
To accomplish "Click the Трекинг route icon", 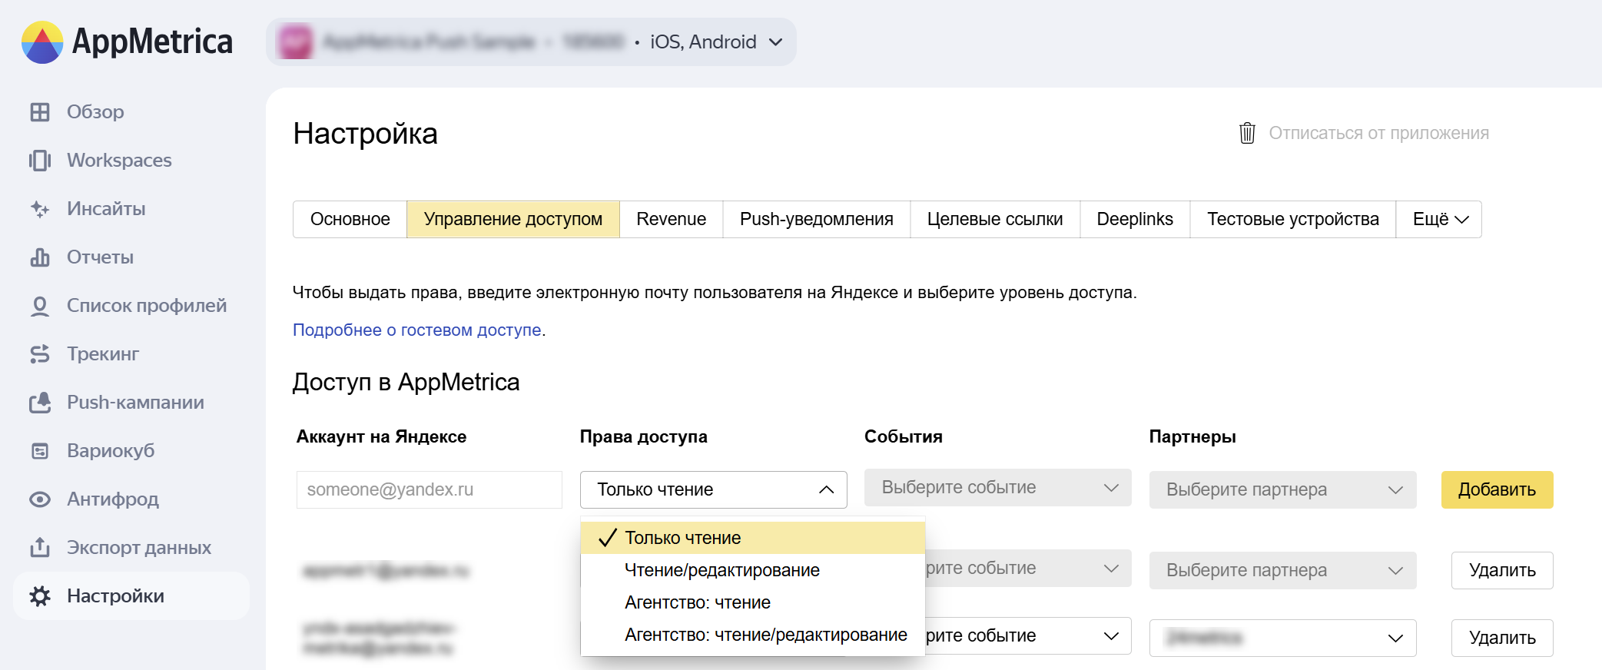I will tap(40, 354).
